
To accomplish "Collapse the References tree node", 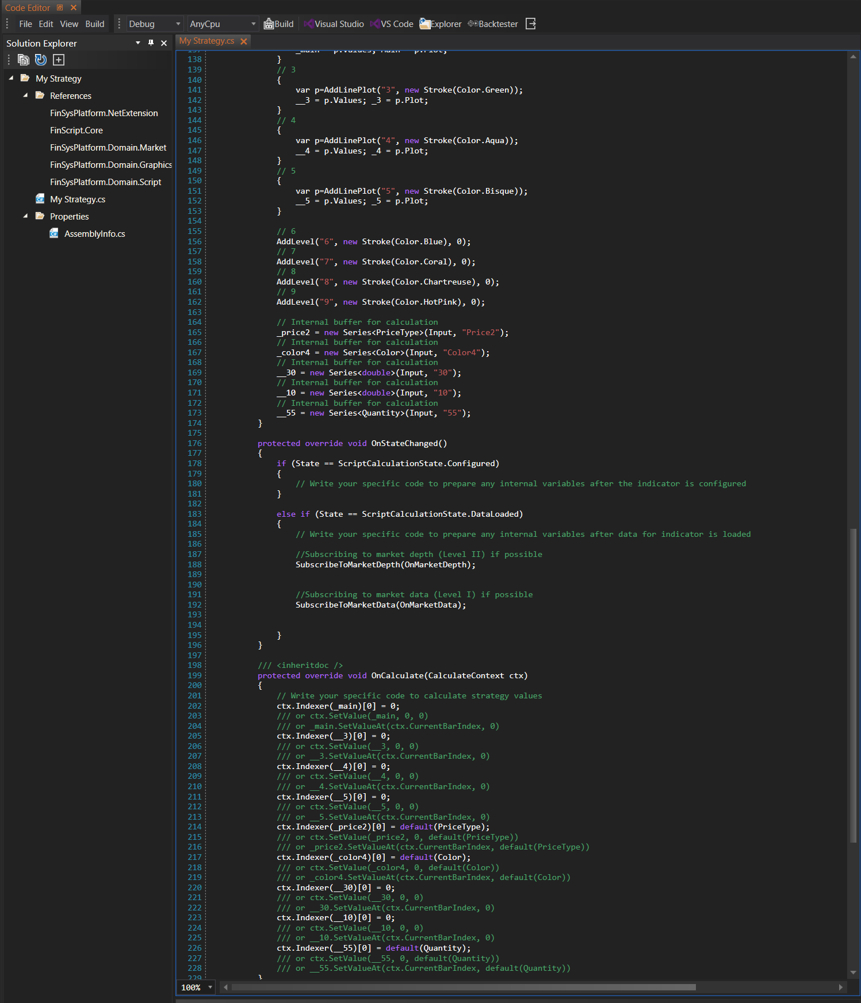I will click(25, 95).
